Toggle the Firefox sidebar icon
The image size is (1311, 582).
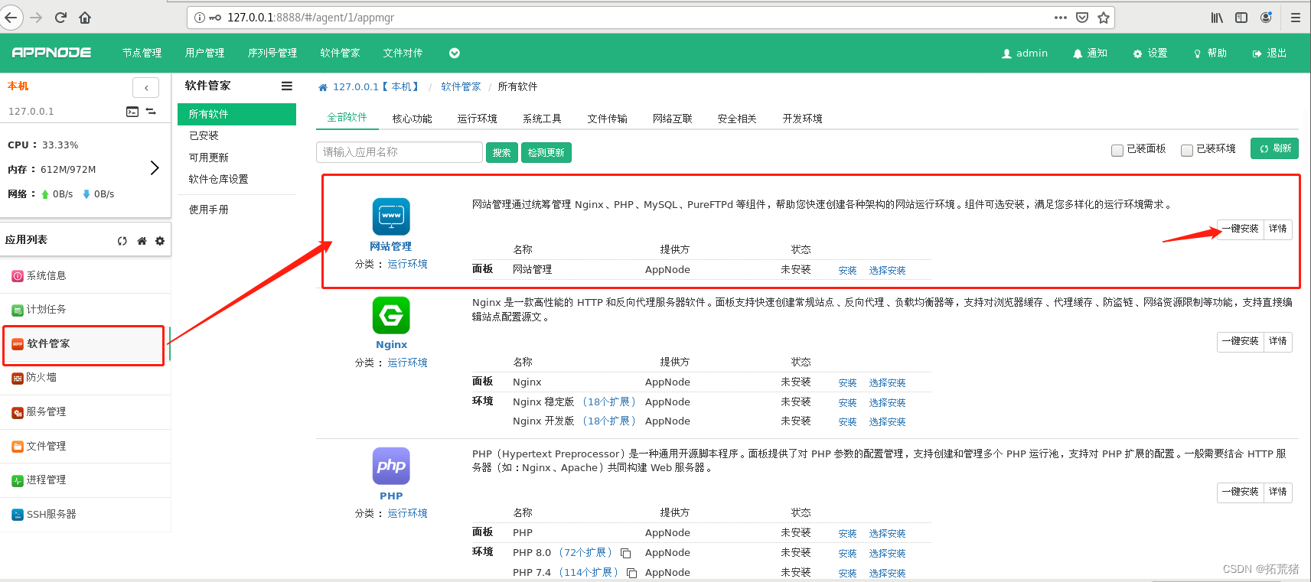(x=1241, y=18)
